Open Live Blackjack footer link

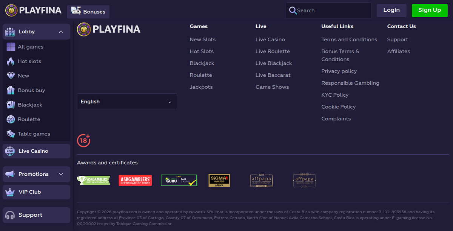(x=274, y=63)
